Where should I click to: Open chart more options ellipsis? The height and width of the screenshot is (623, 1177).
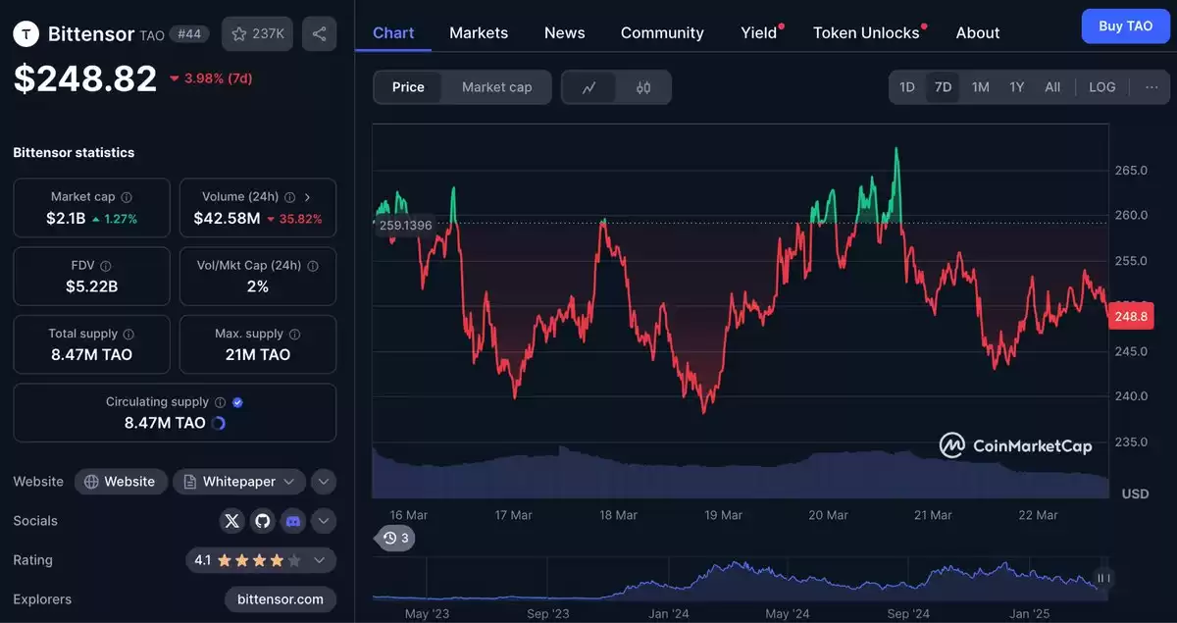tap(1151, 87)
